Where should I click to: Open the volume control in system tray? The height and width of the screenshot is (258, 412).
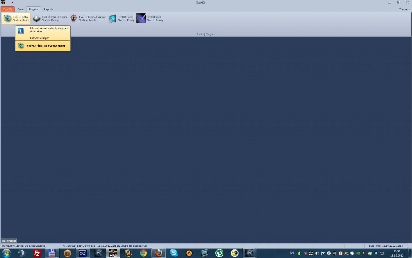point(317,253)
